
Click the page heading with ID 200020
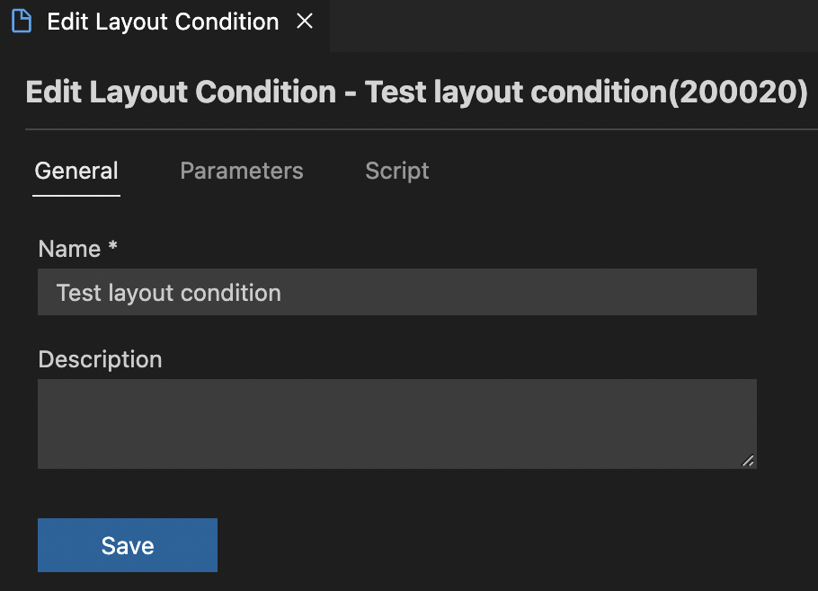(416, 92)
